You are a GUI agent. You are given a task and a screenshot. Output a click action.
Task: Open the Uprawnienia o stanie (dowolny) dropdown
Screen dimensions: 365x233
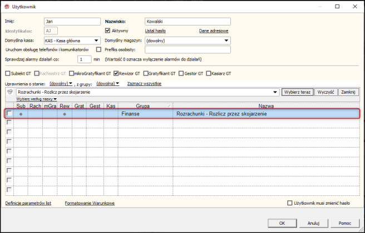point(61,84)
